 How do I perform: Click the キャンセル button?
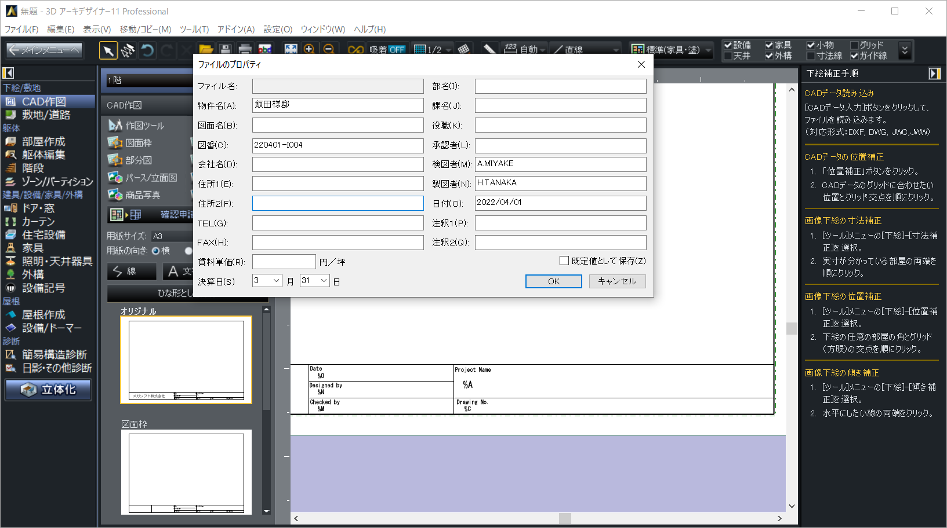click(617, 281)
